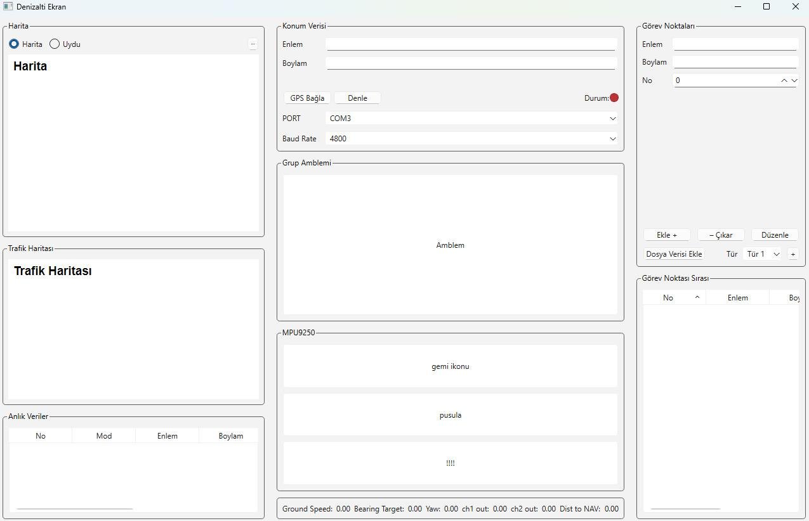Viewport: 809px width, 521px height.
Task: Select the Uydu radio button
Action: [55, 44]
